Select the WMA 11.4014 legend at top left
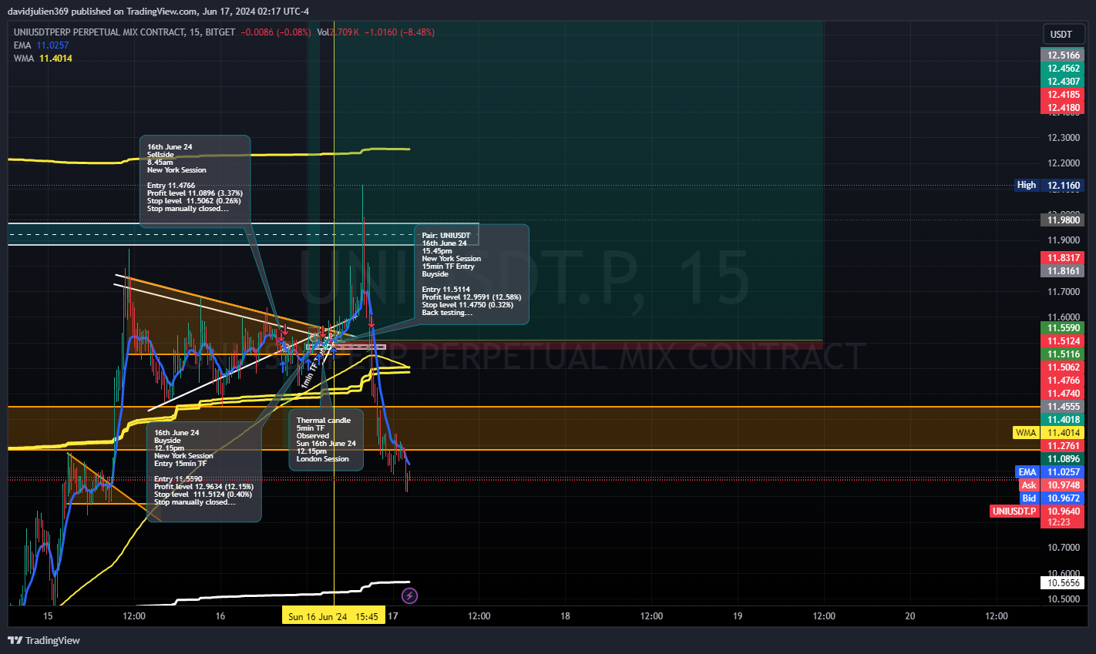 point(43,59)
